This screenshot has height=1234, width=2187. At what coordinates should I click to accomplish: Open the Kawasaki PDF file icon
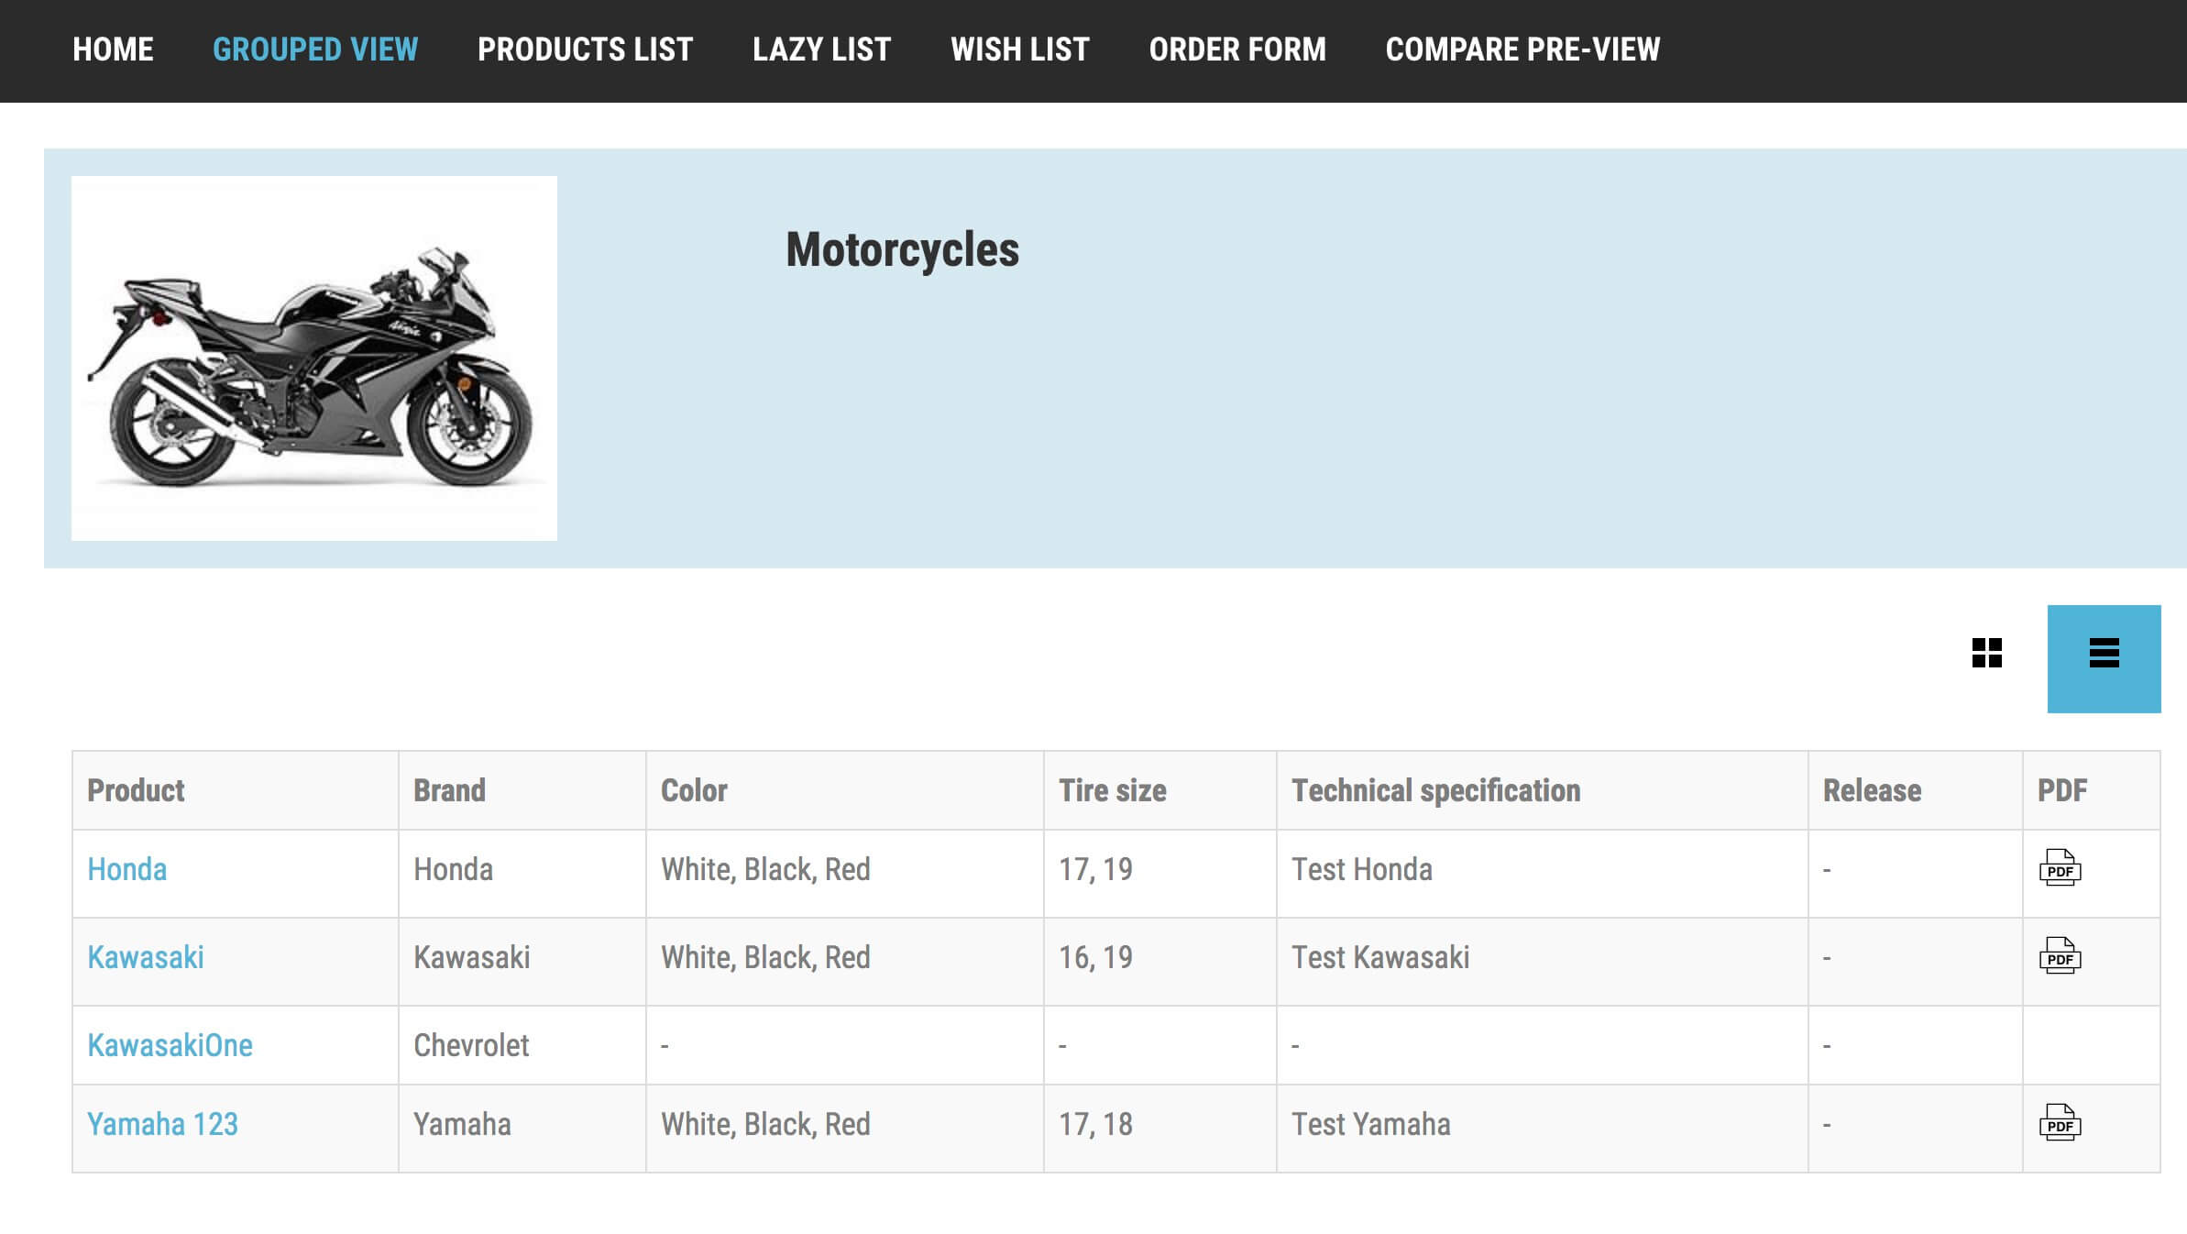tap(2060, 955)
